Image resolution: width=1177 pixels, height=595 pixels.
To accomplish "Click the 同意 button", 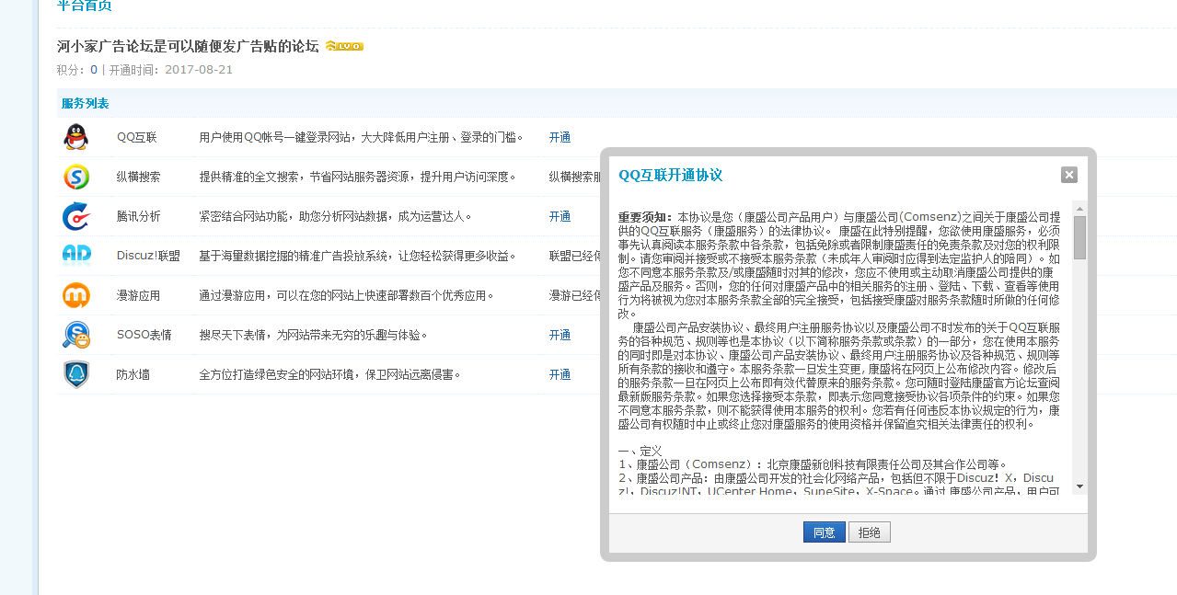I will click(x=824, y=532).
